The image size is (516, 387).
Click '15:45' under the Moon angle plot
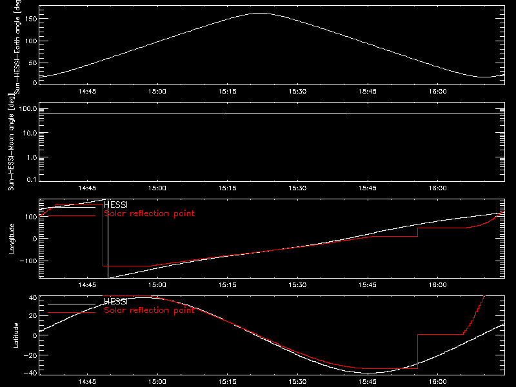(x=368, y=188)
